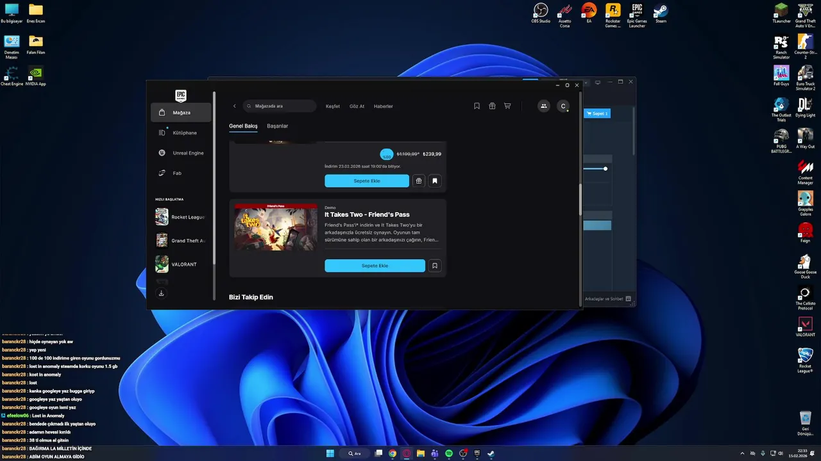Open File Explorer from taskbar
Screen dimensions: 821x461
coord(421,453)
